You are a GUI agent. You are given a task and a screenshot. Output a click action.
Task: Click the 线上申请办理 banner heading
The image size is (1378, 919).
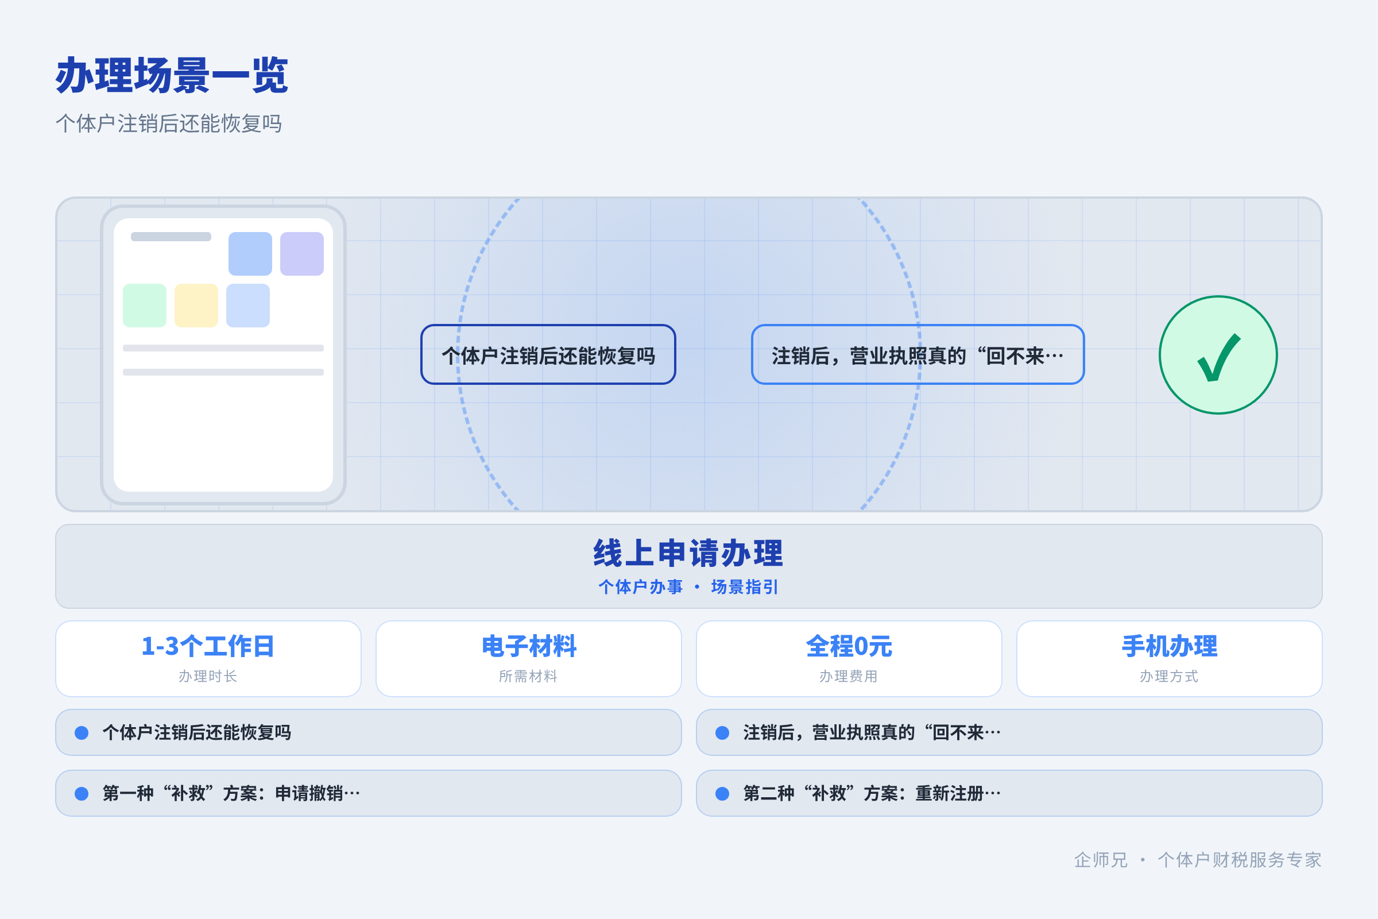[x=688, y=553]
